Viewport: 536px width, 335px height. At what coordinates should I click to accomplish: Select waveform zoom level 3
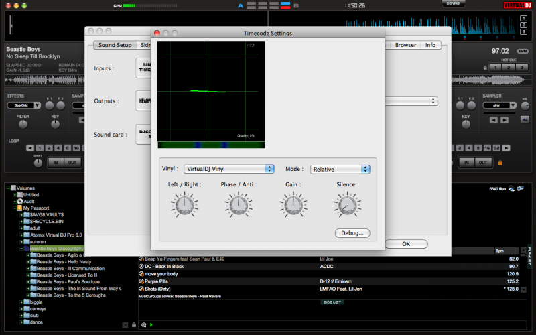click(x=523, y=31)
